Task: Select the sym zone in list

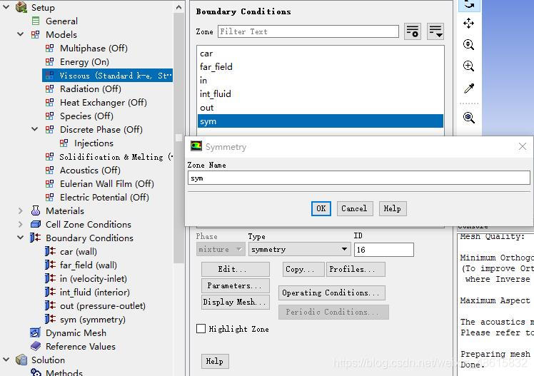Action: pos(320,121)
